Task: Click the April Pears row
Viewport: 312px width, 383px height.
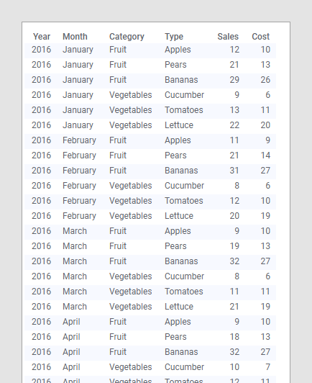Action: coord(150,338)
